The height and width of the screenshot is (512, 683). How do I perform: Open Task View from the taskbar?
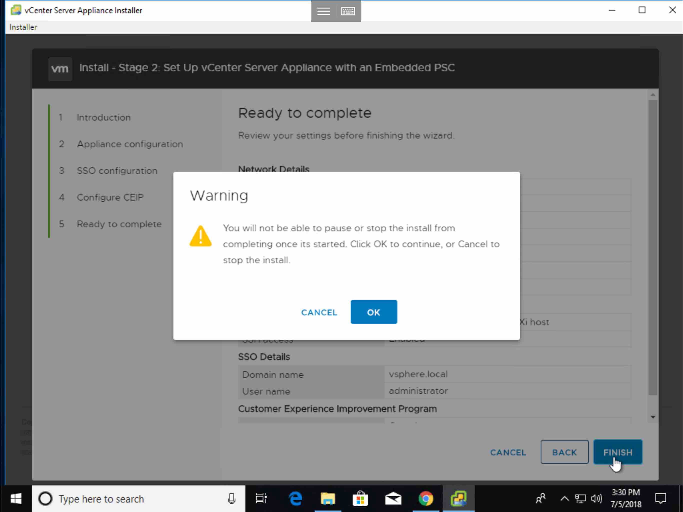261,499
